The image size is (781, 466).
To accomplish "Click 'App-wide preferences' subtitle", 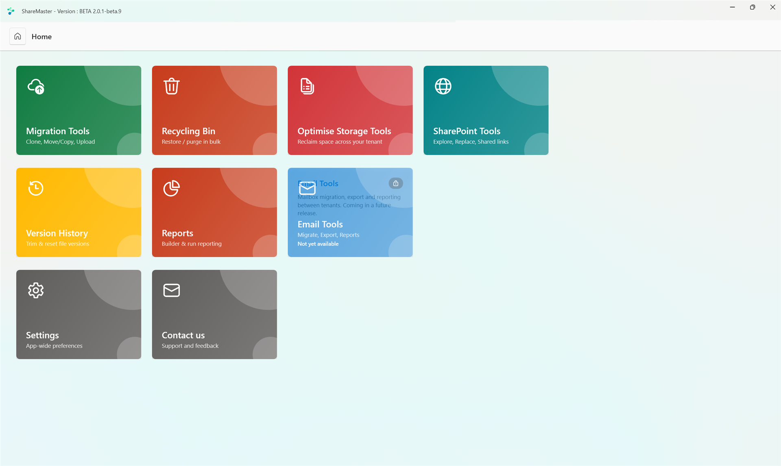I will coord(54,346).
